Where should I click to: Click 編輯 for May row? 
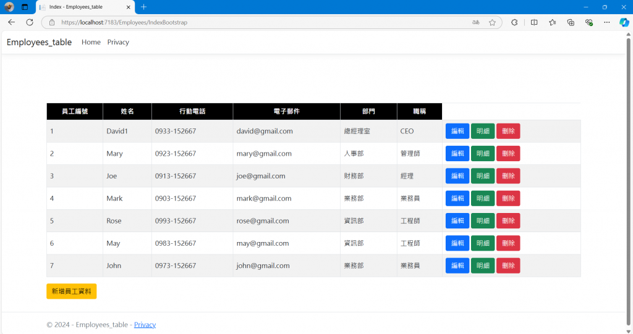(x=457, y=243)
